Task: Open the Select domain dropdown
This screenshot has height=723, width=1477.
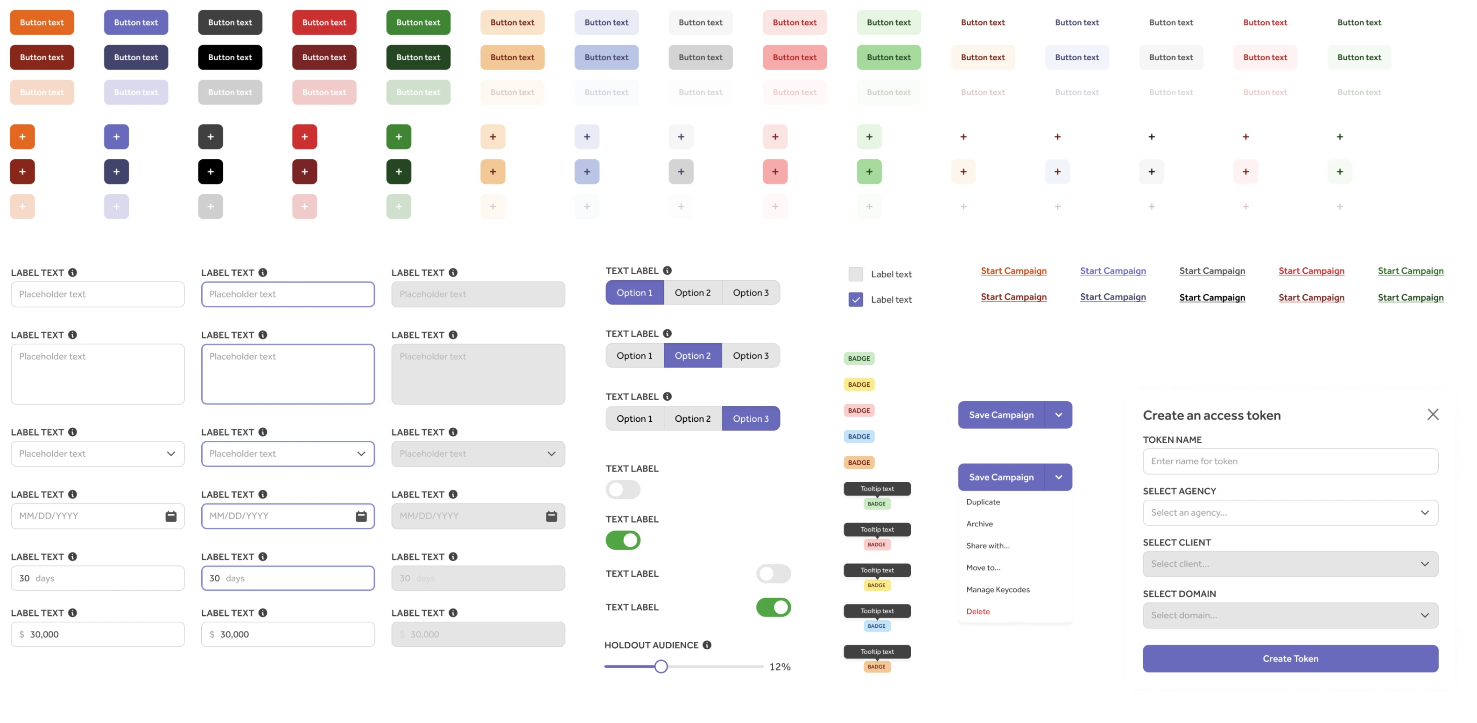Action: click(1290, 615)
